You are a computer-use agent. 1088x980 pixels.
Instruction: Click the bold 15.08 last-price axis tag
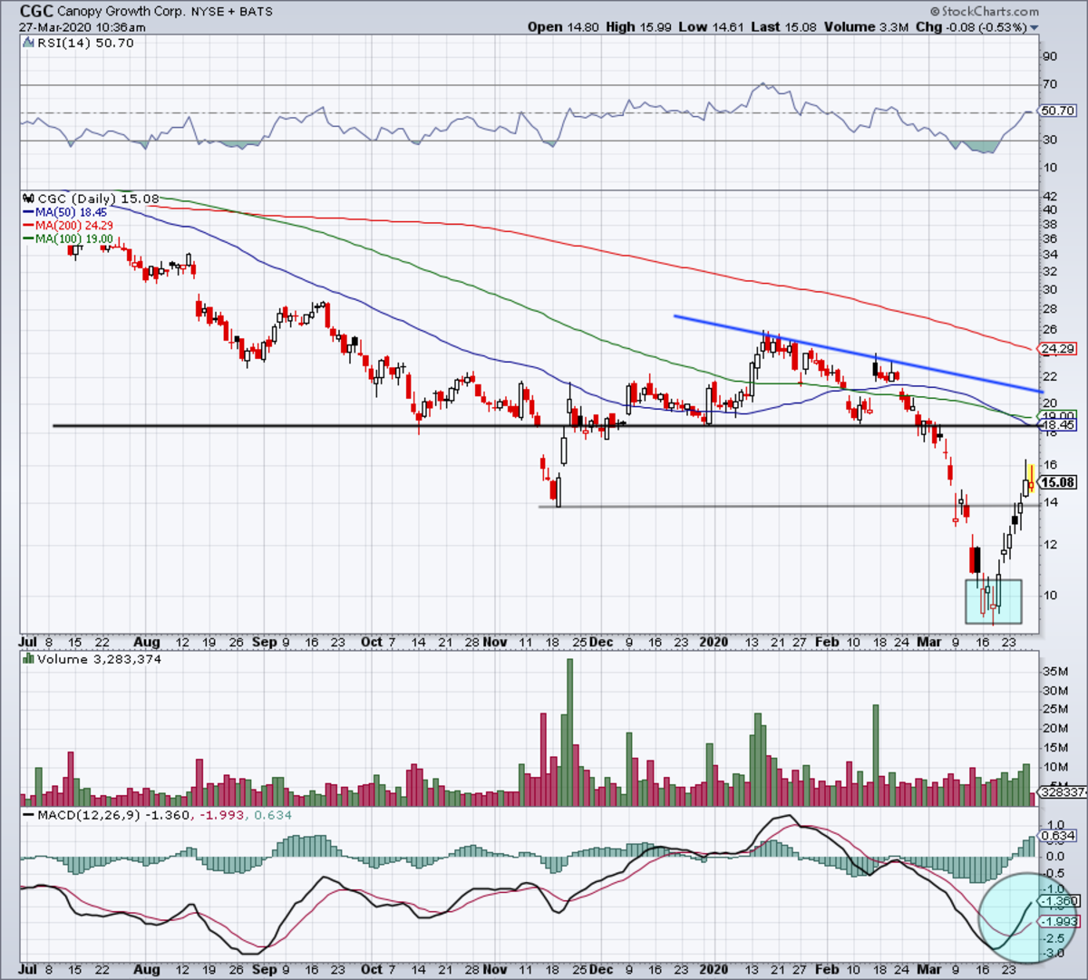point(1059,482)
